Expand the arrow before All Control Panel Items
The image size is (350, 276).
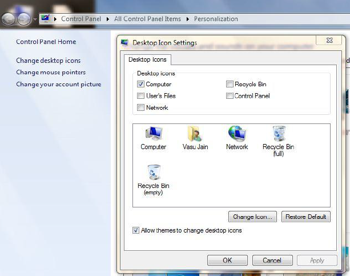click(108, 19)
